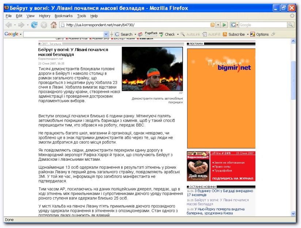Click the Google toolbar Search button
Image resolution: width=301 pixels, height=228 pixels.
[x=124, y=34]
